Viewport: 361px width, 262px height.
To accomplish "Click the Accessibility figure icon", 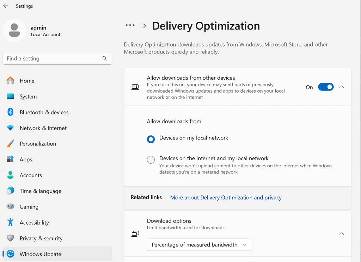I will pyautogui.click(x=10, y=222).
